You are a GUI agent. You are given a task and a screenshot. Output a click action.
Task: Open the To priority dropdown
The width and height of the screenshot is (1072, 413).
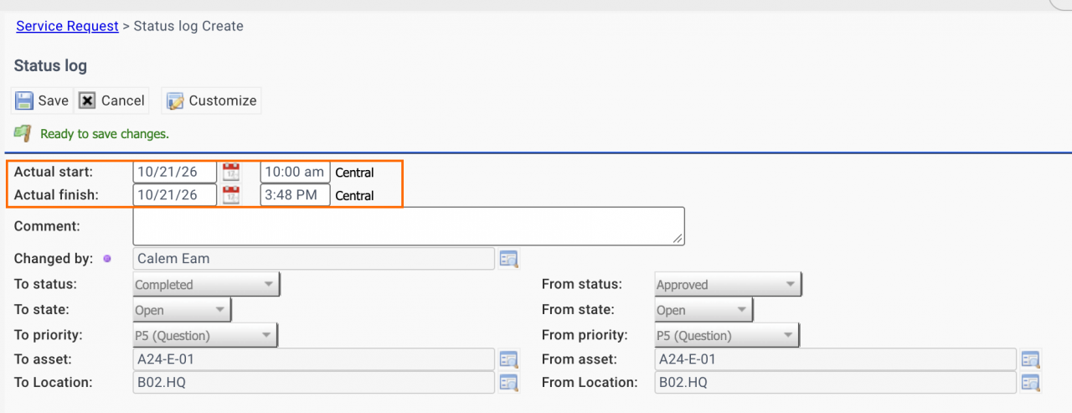tap(205, 336)
